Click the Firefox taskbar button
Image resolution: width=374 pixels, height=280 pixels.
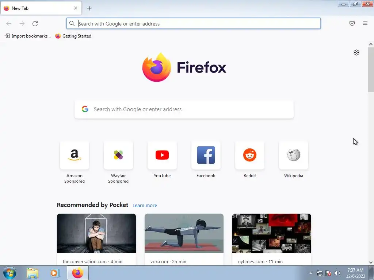click(x=78, y=273)
